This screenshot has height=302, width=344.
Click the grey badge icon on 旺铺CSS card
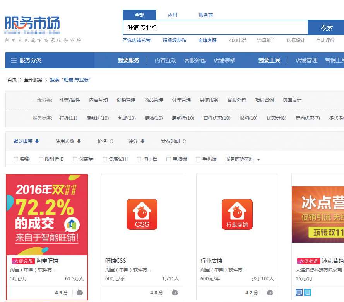click(x=175, y=292)
